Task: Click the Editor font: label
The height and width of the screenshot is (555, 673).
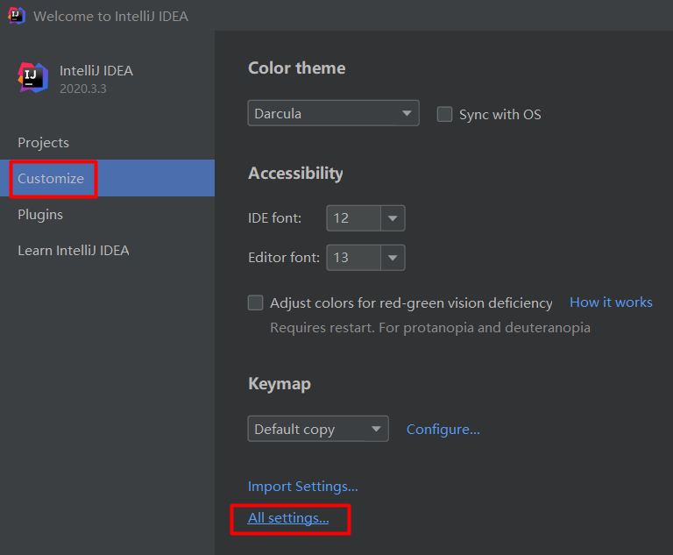Action: pyautogui.click(x=284, y=258)
